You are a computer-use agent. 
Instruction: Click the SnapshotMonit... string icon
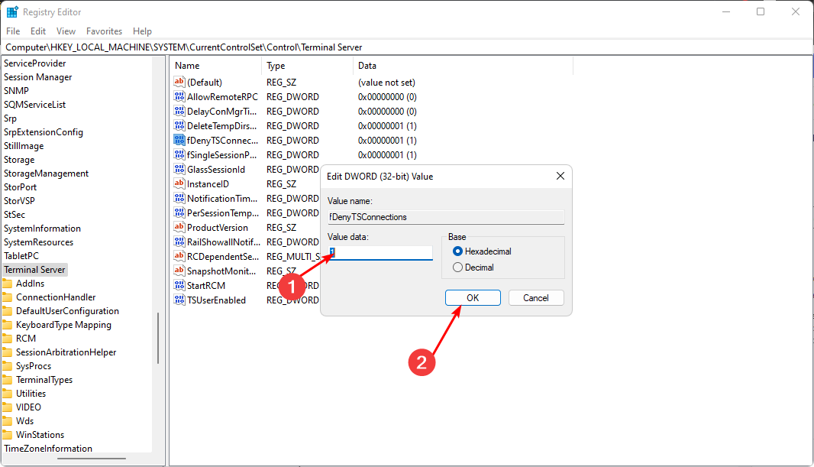pos(179,271)
